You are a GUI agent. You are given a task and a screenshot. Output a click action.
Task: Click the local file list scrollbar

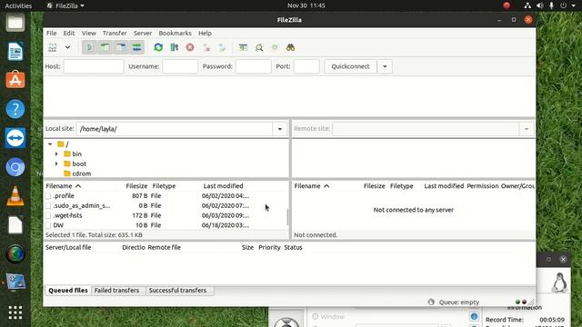point(287,217)
